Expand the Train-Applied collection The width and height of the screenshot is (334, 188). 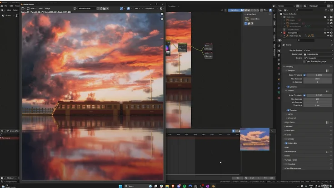(281, 33)
